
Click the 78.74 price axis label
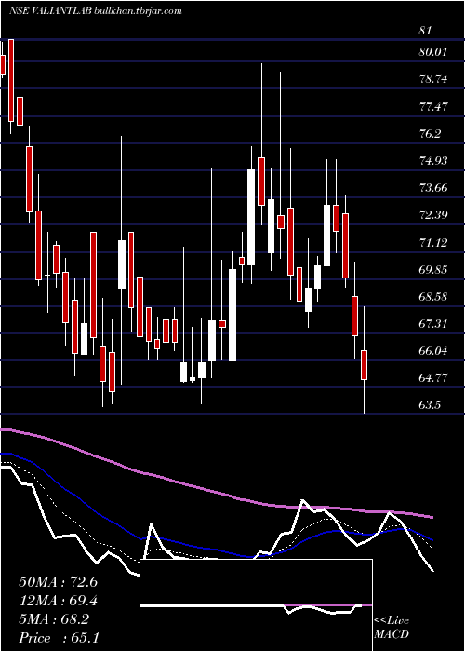click(x=433, y=79)
